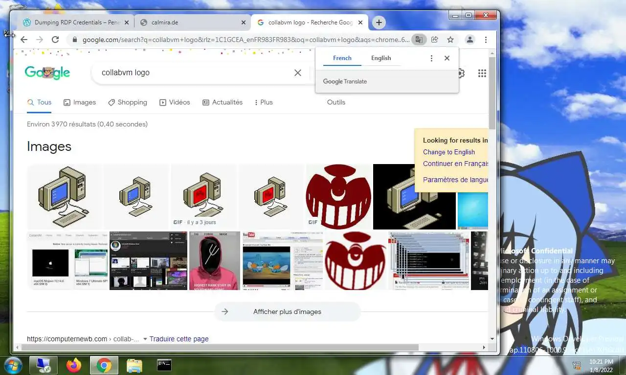
Task: Click the network tray icon
Action: pos(577,366)
